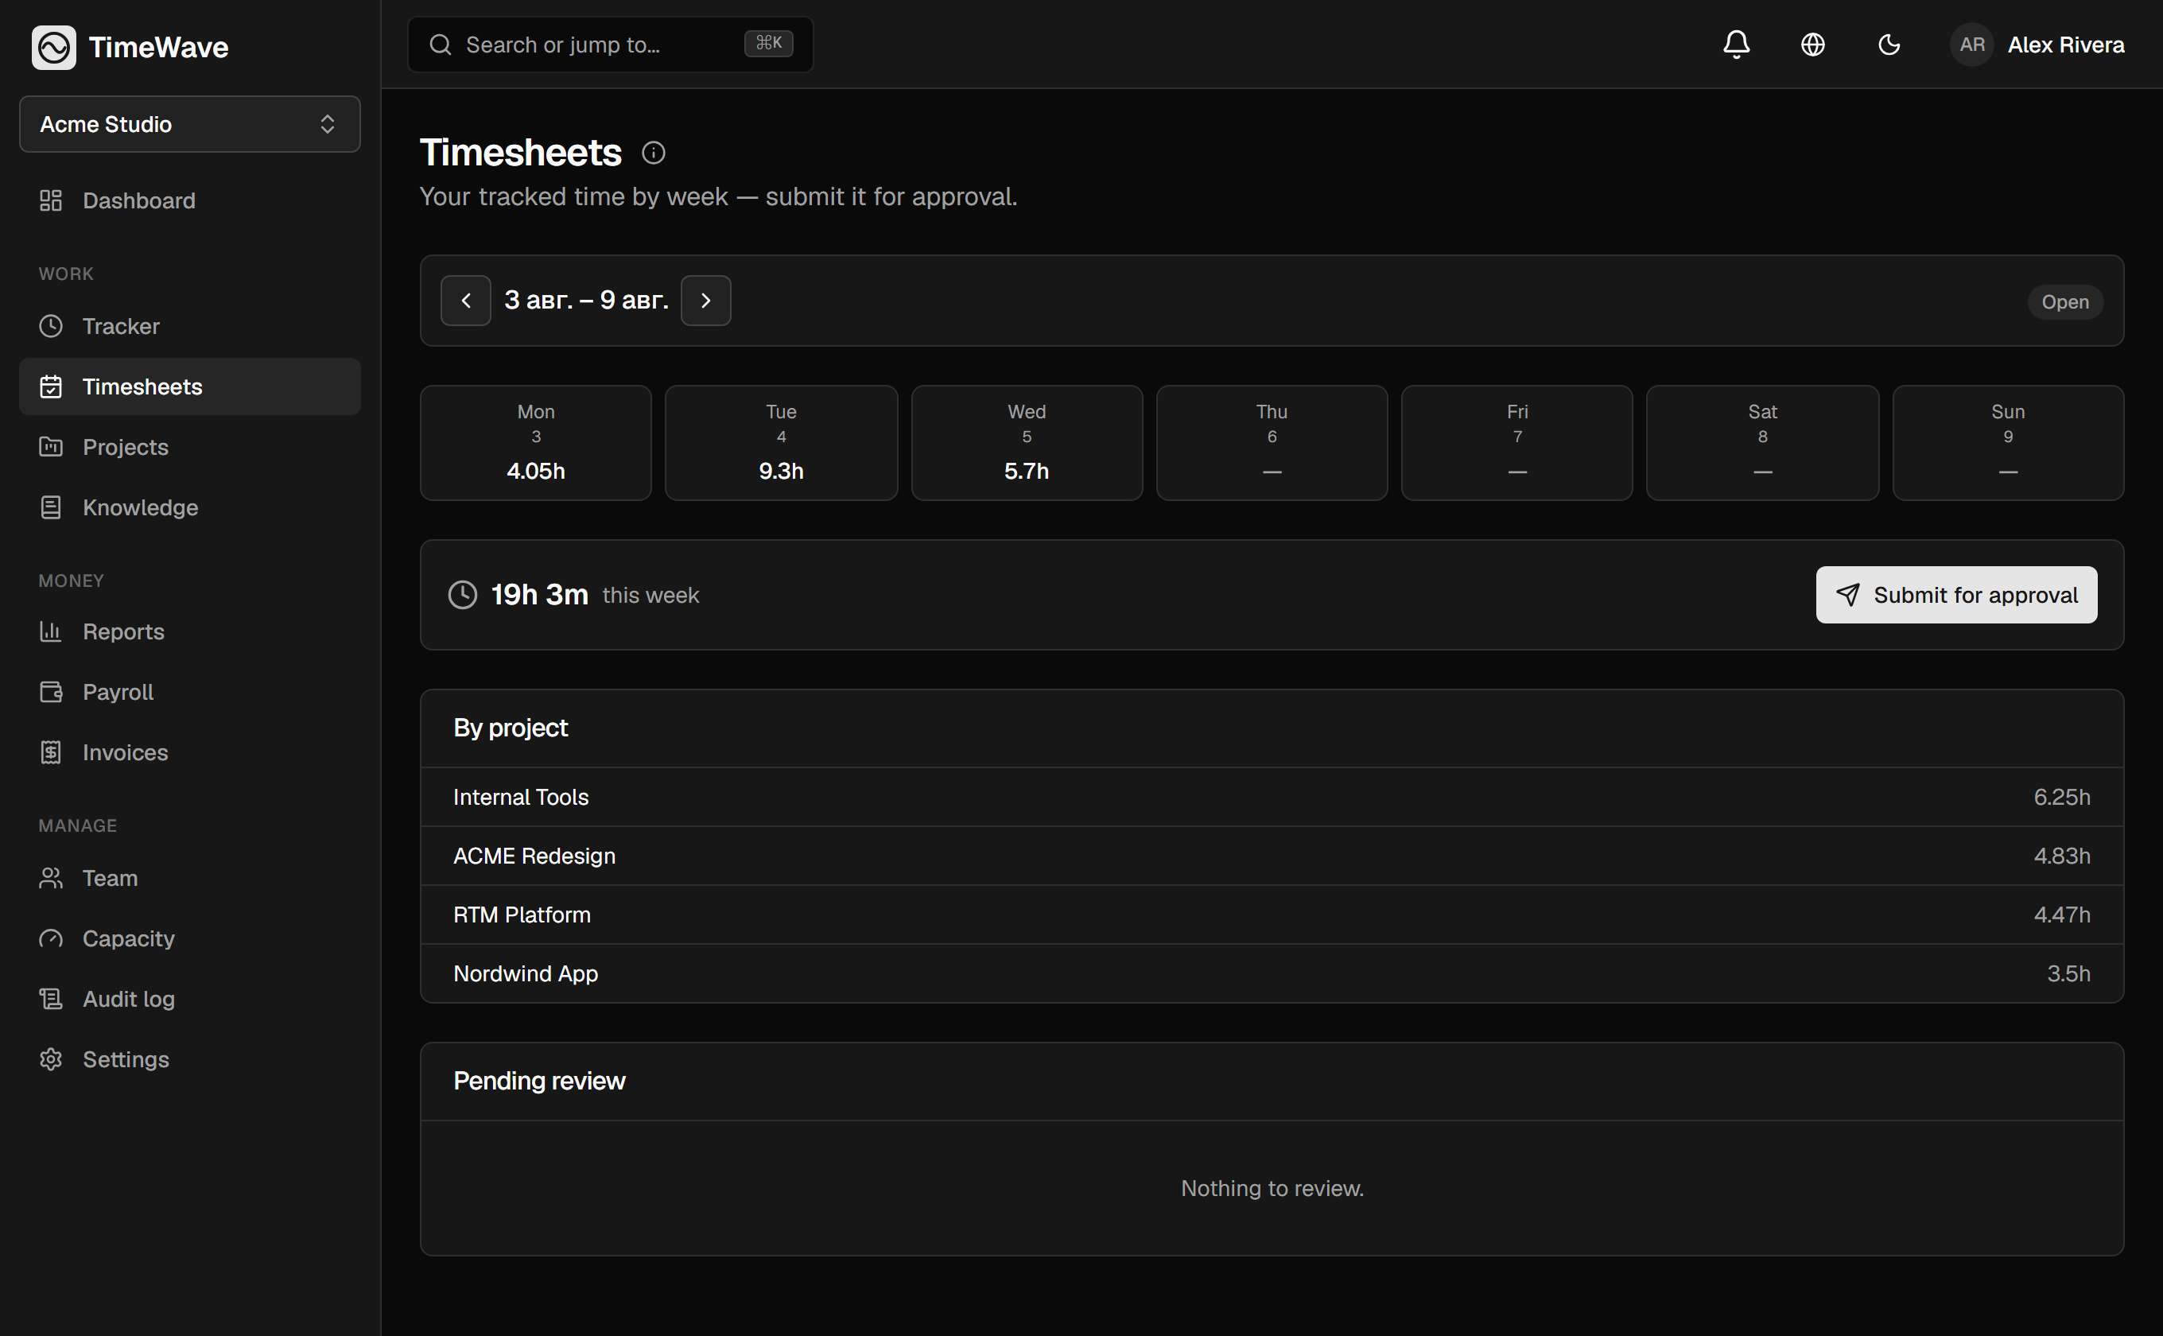Click the Nordwind App project row
2163x1336 pixels.
tap(1272, 973)
